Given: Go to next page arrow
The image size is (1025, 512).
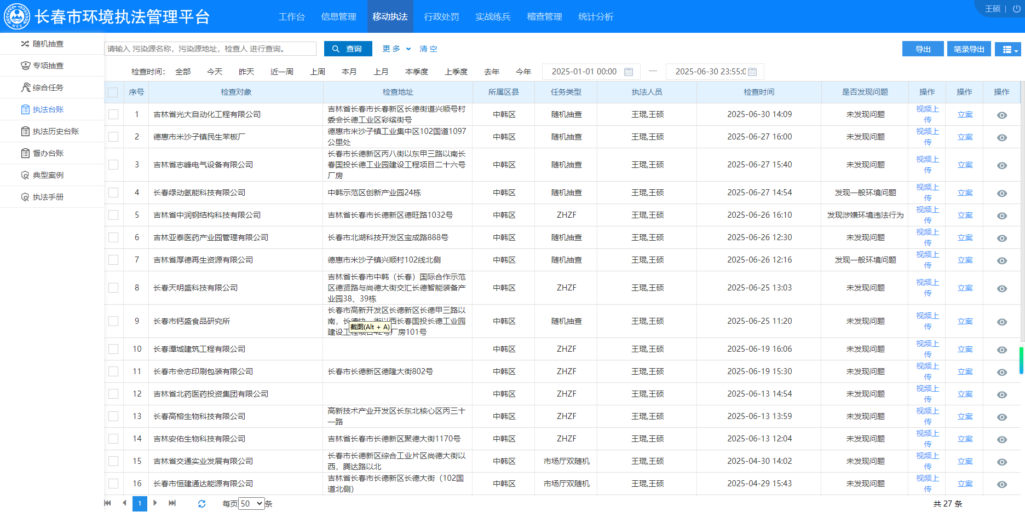Looking at the screenshot, I should click(x=156, y=503).
